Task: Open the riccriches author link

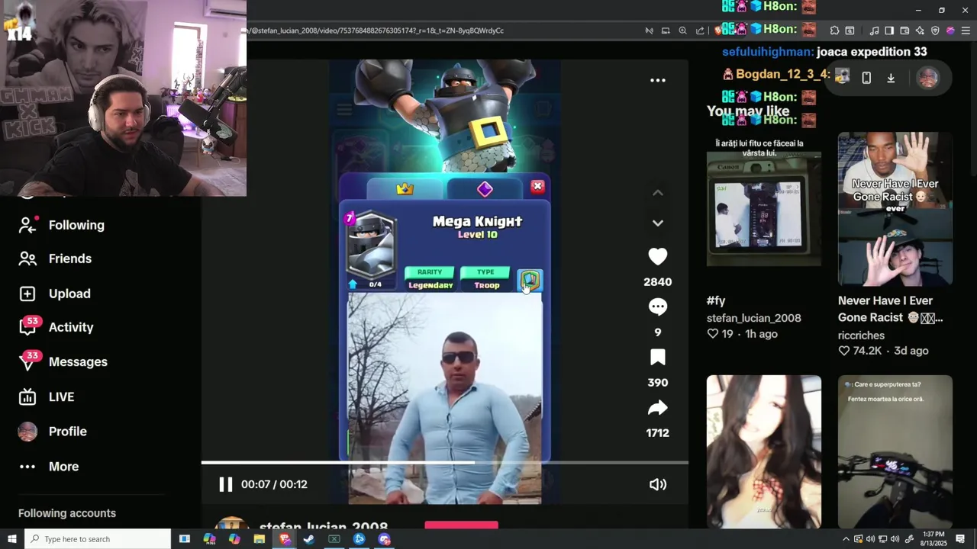Action: point(861,335)
